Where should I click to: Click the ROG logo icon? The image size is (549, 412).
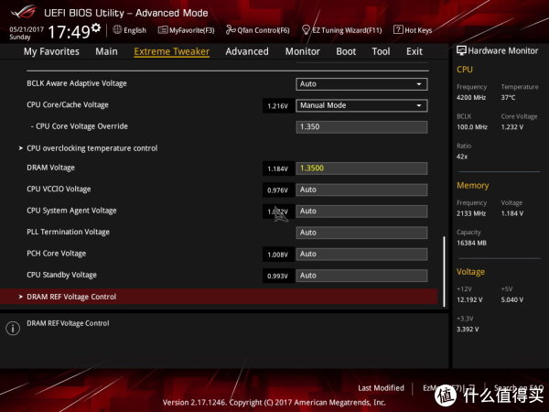point(23,12)
